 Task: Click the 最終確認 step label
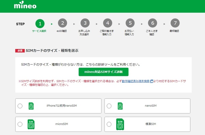click(174, 31)
